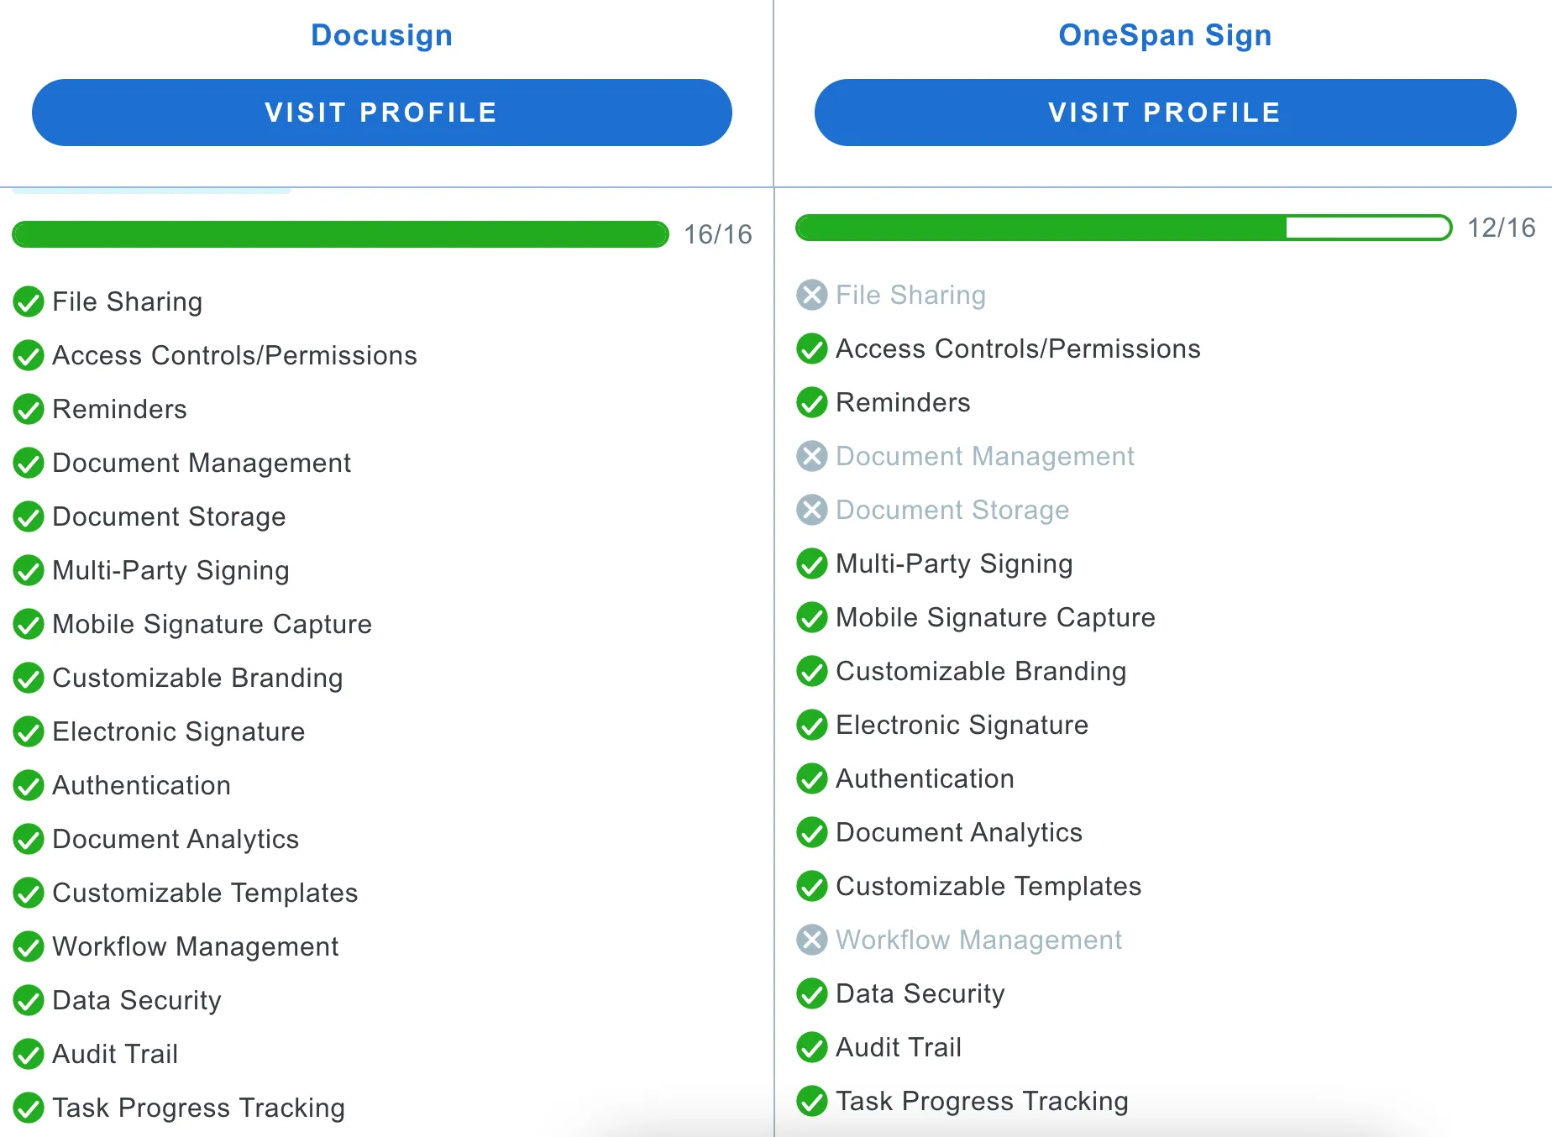Click the checkmark beside OneSpan's Mobile Signature Capture
This screenshot has height=1137, width=1552.
click(811, 617)
